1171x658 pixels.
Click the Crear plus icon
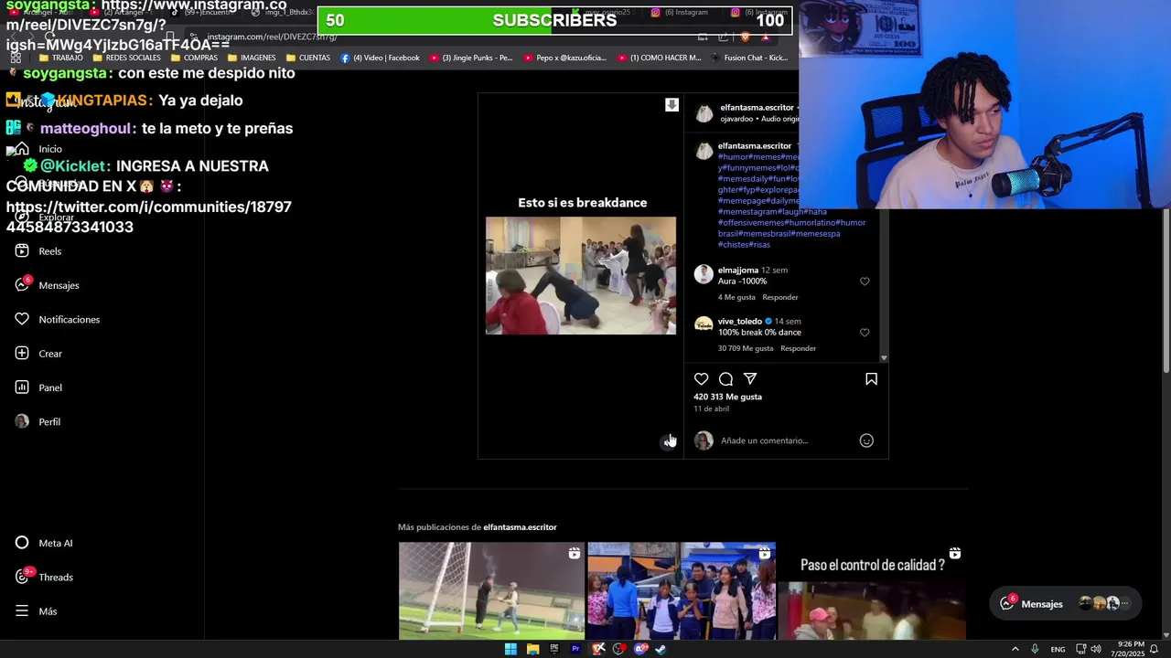pyautogui.click(x=22, y=354)
